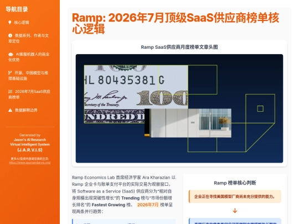Click the bold Fastest Growing phrase

click(x=109, y=205)
